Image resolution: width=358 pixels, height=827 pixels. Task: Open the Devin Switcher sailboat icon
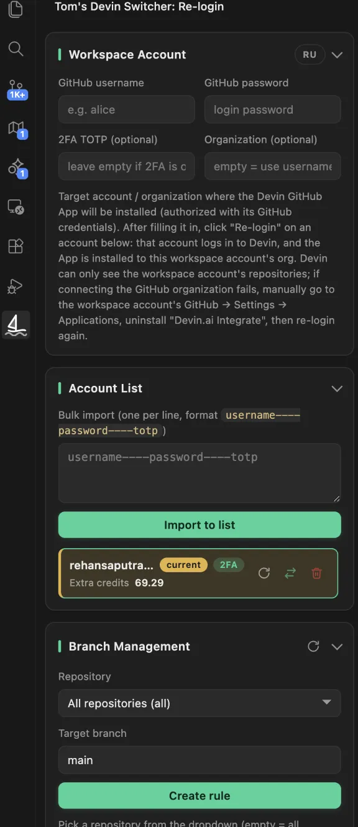16,325
